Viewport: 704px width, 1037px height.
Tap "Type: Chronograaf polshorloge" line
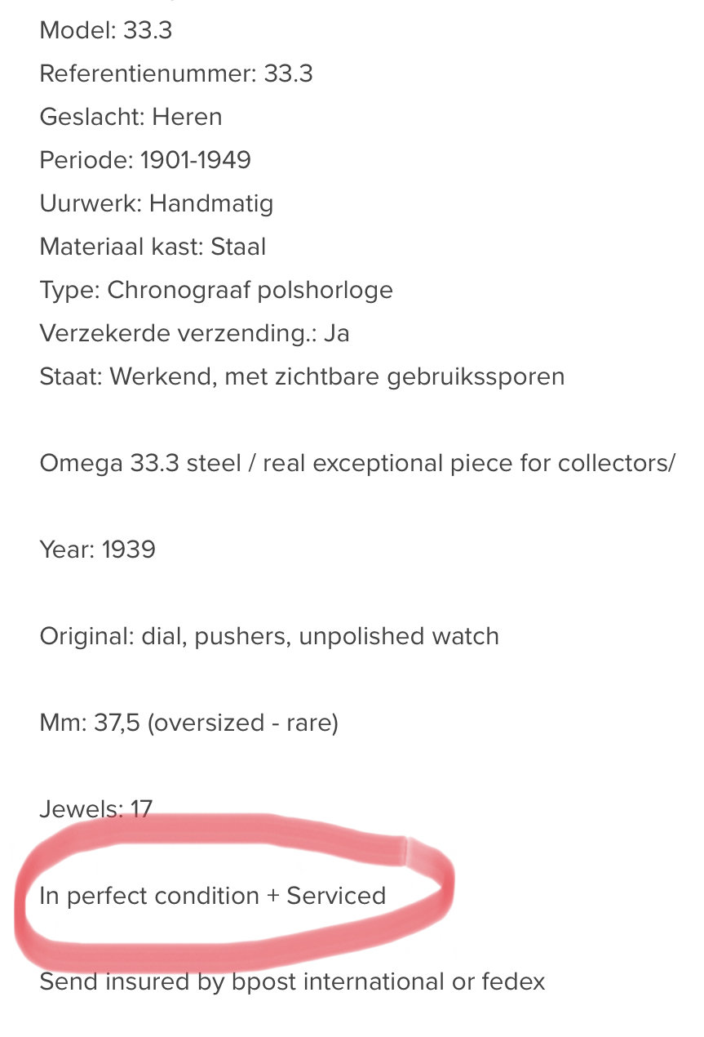point(216,291)
